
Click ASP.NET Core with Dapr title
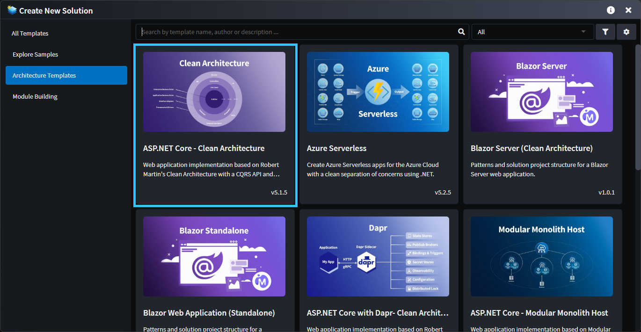tap(378, 313)
